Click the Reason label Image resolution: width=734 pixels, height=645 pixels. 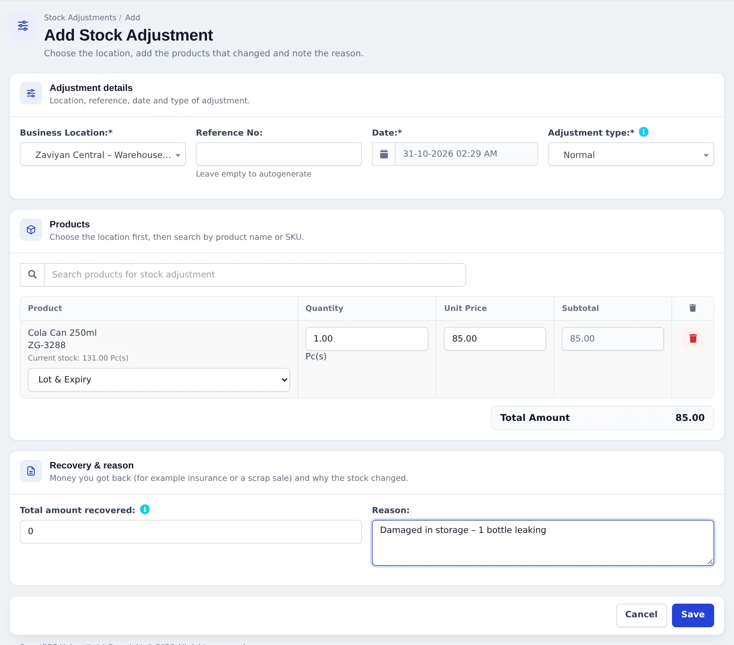click(391, 510)
